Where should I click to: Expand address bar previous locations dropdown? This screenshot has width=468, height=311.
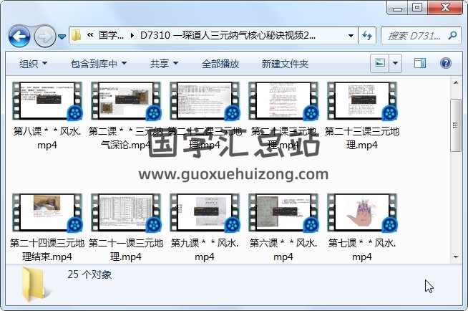351,35
